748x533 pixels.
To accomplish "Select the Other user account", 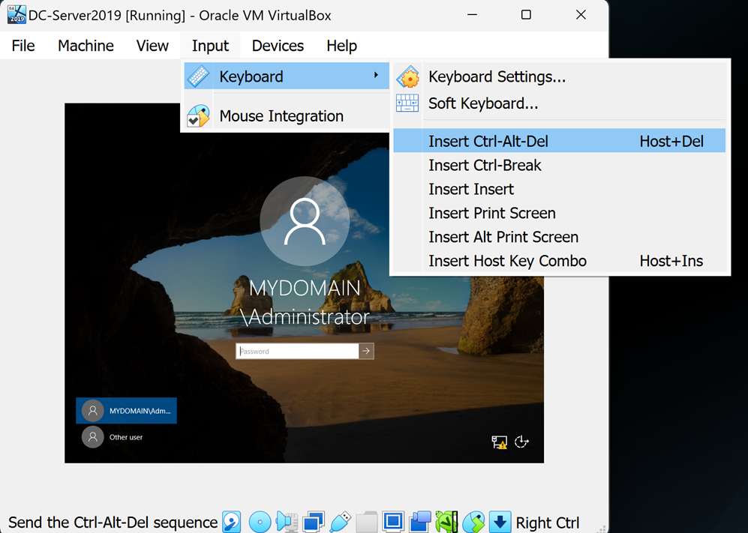I will click(x=125, y=437).
